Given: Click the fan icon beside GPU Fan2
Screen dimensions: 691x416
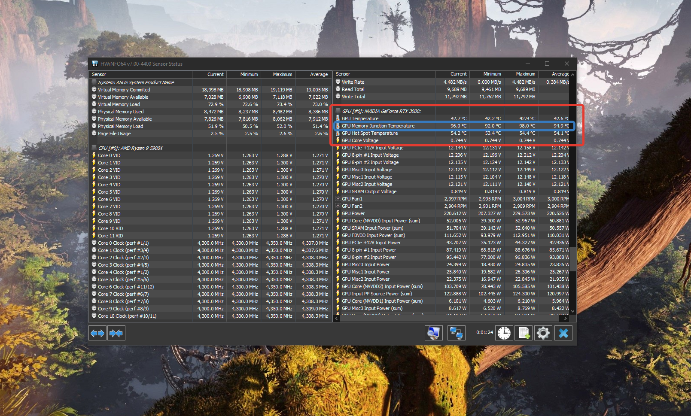Looking at the screenshot, I should point(338,206).
